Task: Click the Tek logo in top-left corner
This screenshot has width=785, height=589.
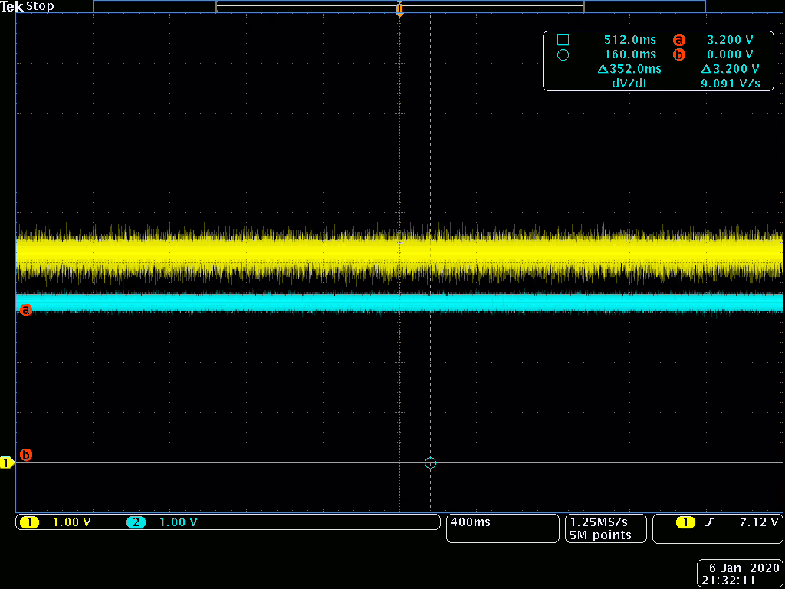Action: point(12,6)
